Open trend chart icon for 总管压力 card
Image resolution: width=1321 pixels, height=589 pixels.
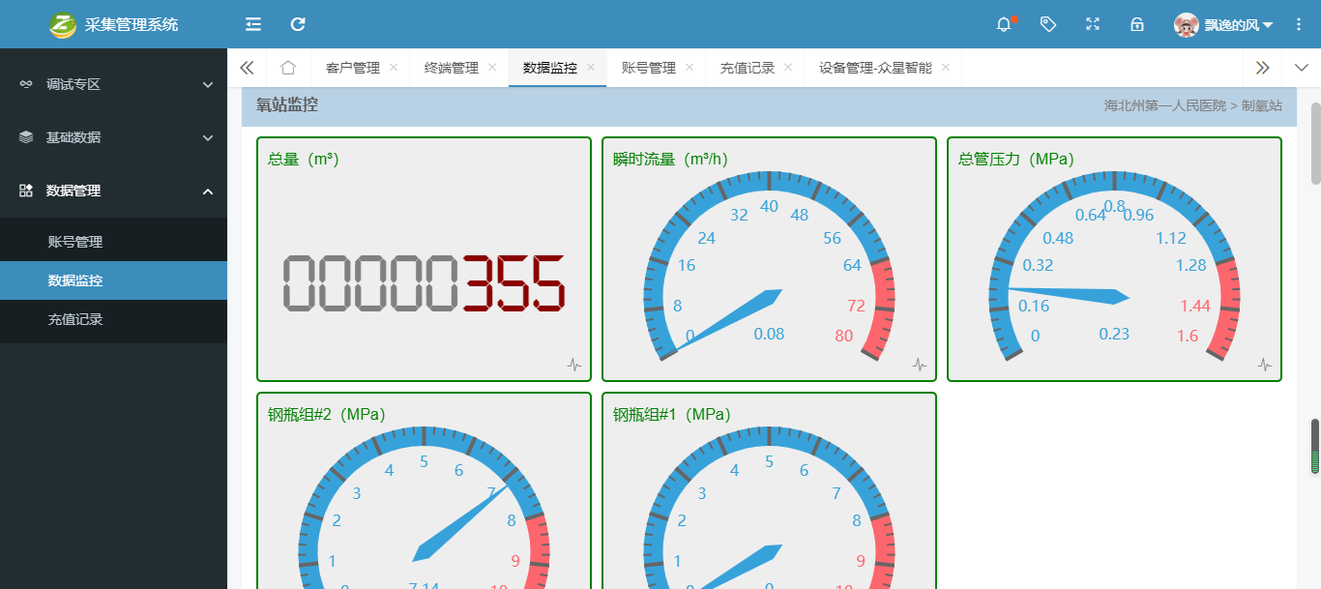click(x=1265, y=365)
